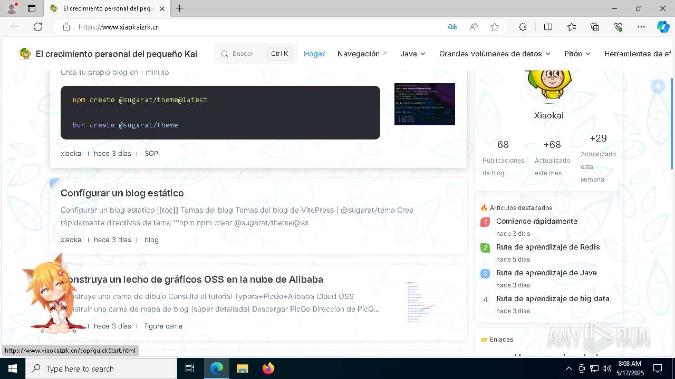Screen dimensions: 675x379
Task: Click the Xiaokai avatar image
Action: 549,84
